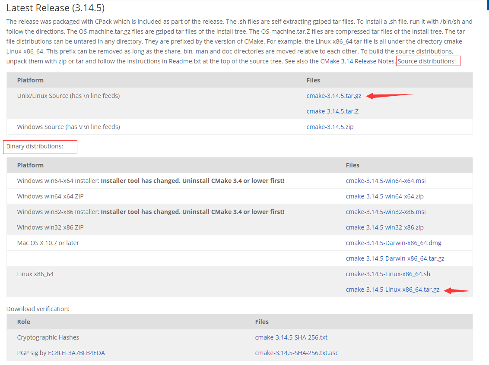Select the Binary distributions: label
489x365 pixels.
35,146
